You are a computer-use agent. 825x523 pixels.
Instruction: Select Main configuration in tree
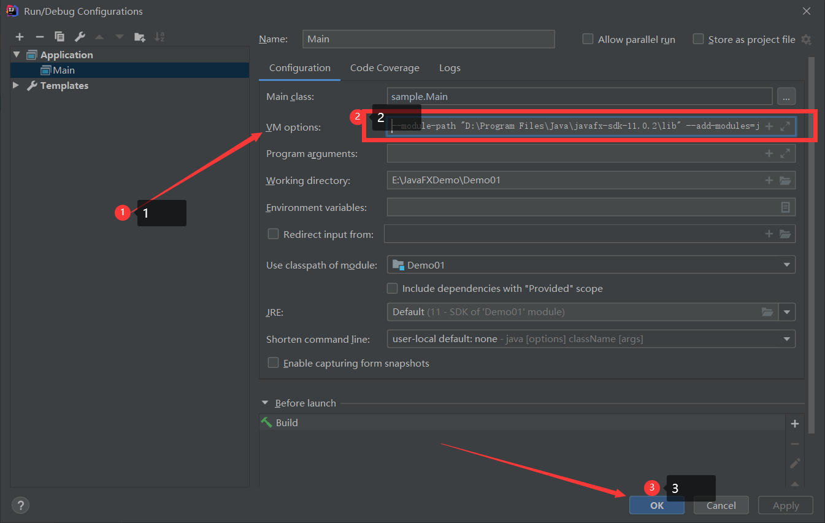[129, 70]
